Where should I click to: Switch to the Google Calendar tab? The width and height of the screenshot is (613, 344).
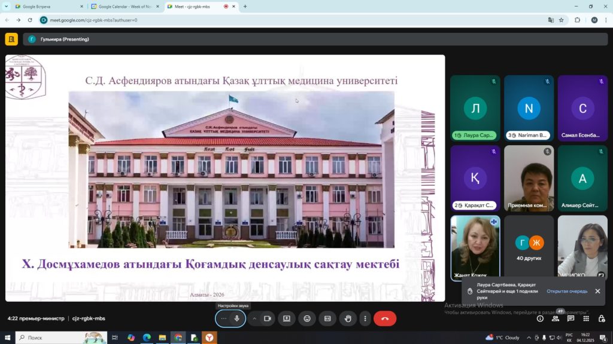pyautogui.click(x=125, y=7)
